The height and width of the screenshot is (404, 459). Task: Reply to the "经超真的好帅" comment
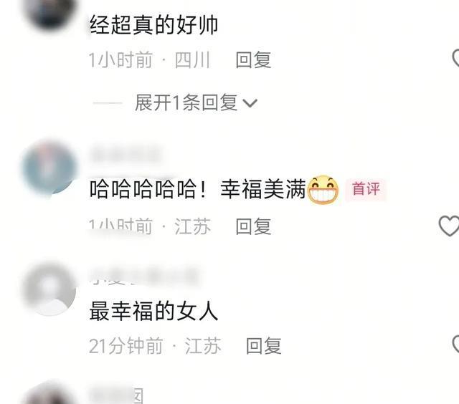[253, 59]
